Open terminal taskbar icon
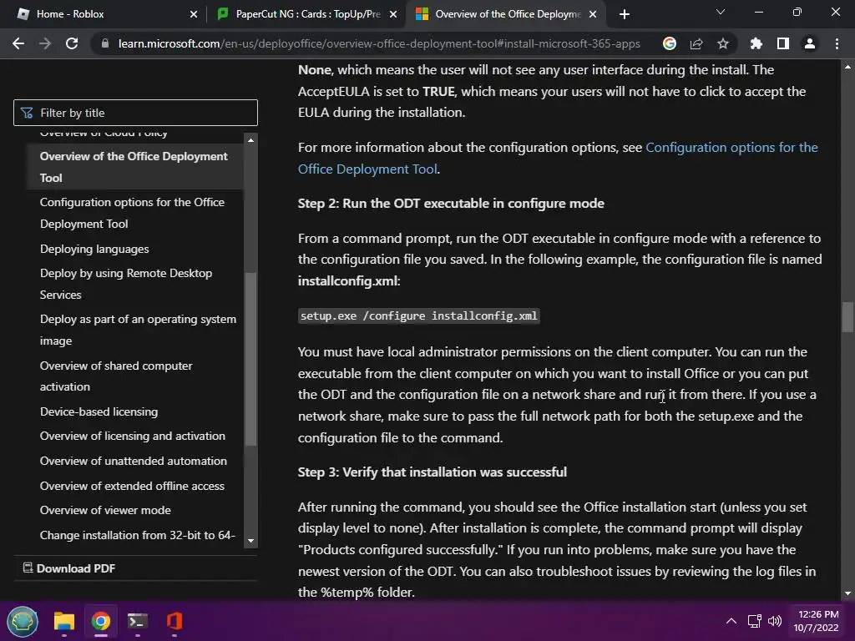Viewport: 855px width, 641px height. coord(138,621)
